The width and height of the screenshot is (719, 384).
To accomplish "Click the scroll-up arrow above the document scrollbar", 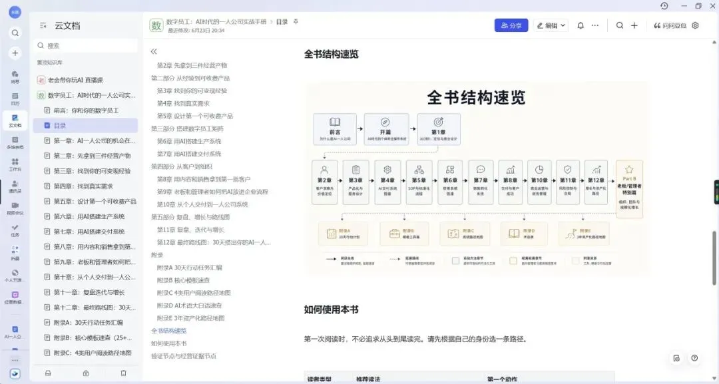I will [x=714, y=42].
